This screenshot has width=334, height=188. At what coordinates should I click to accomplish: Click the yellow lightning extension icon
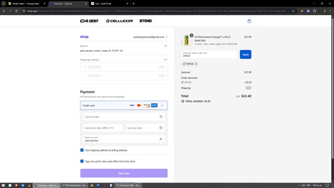pyautogui.click(x=302, y=11)
